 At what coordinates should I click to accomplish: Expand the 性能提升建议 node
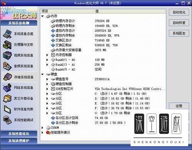(x=42, y=132)
